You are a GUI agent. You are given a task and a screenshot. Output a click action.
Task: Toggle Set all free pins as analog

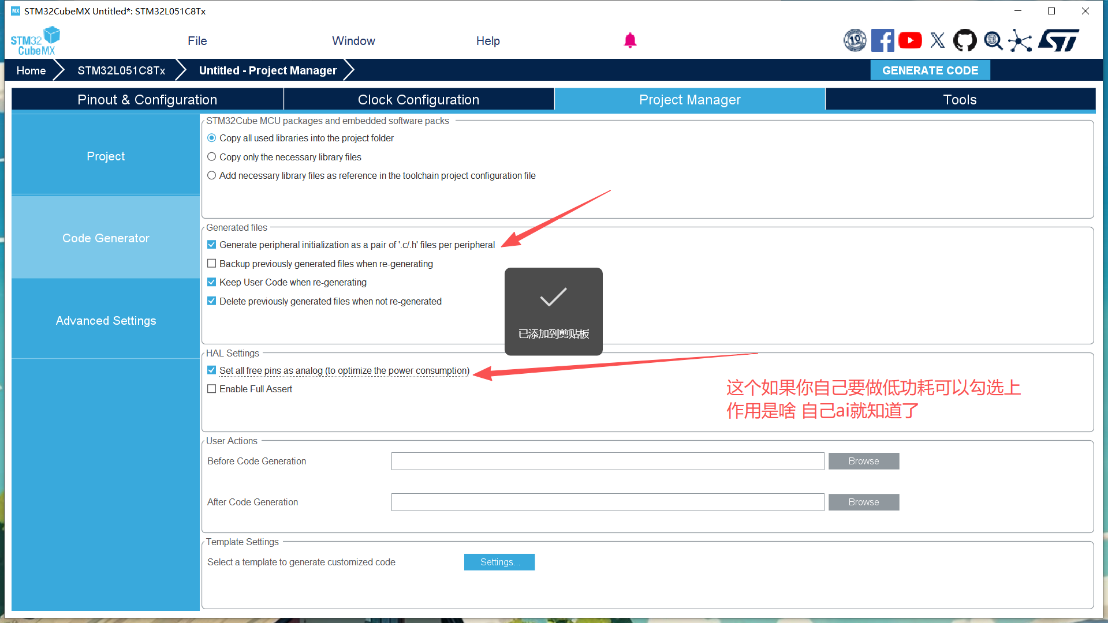click(212, 370)
